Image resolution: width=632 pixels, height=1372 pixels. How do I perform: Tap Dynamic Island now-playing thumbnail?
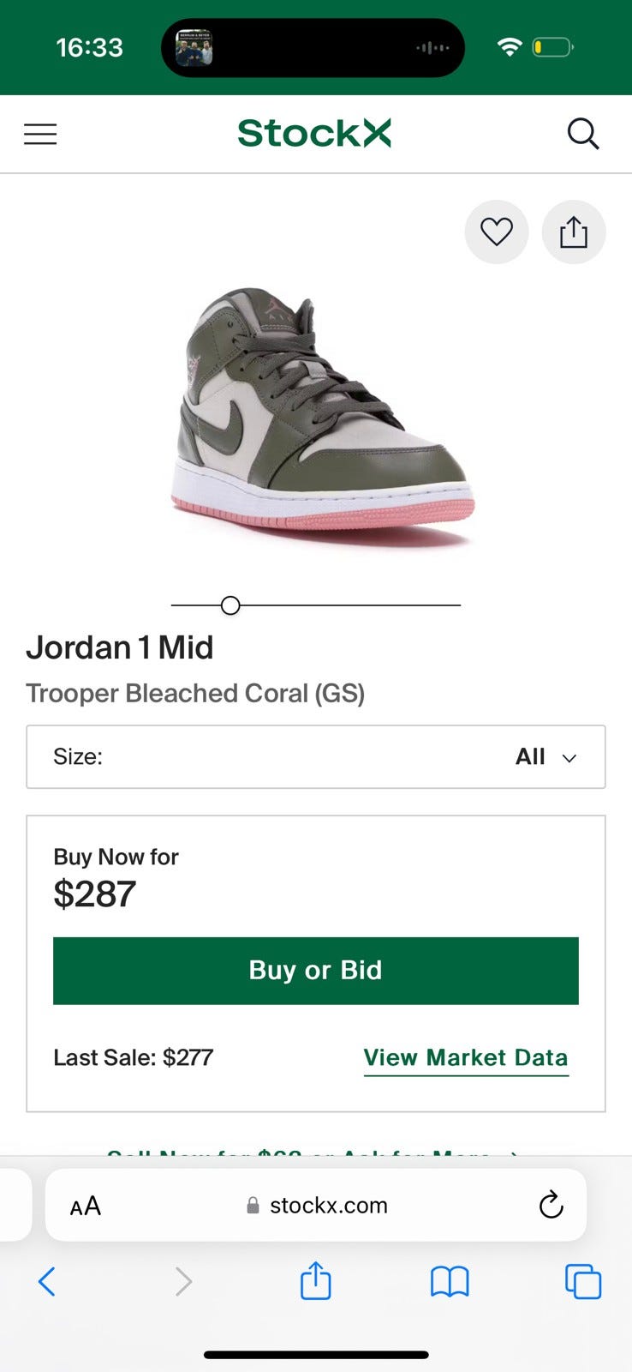[x=194, y=47]
